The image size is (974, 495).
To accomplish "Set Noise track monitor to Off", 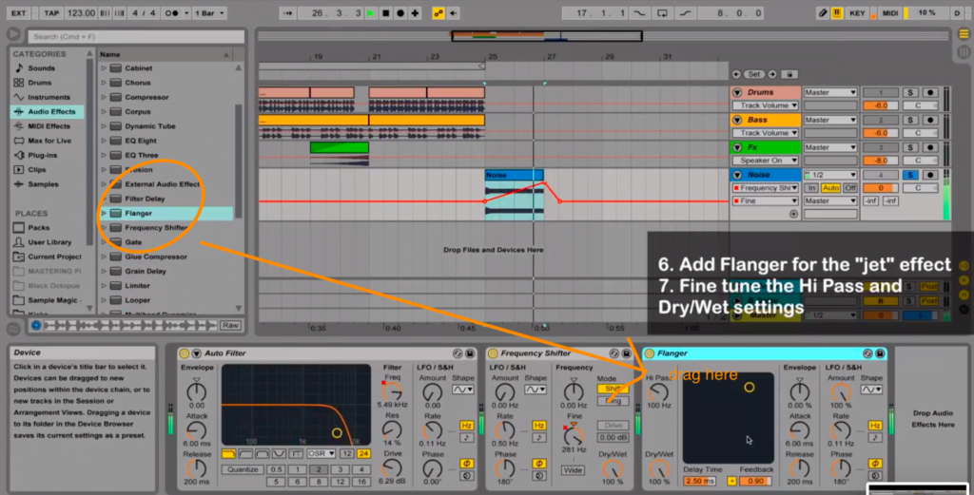I will (x=849, y=188).
